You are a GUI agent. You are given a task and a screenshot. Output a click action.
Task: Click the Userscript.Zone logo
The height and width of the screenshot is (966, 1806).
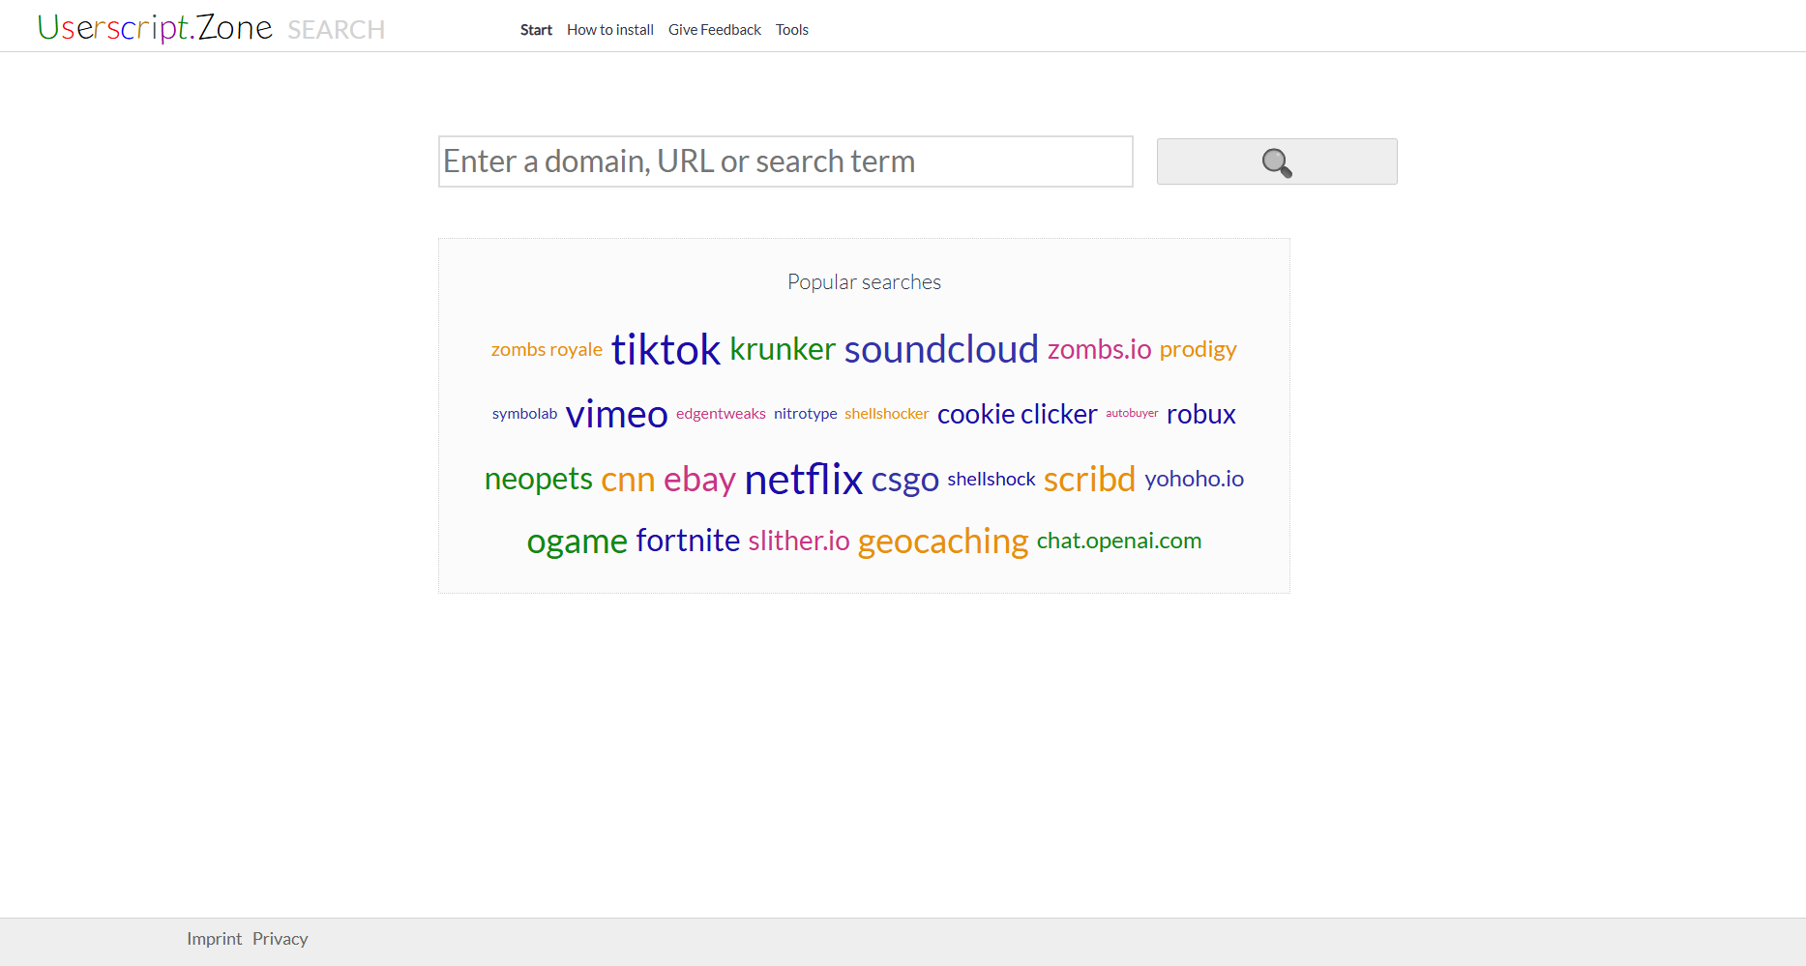click(x=155, y=28)
